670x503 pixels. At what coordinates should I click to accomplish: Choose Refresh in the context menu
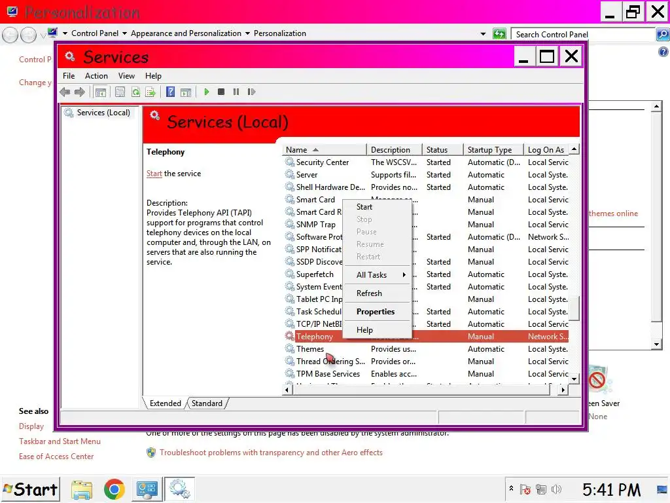tap(377, 293)
